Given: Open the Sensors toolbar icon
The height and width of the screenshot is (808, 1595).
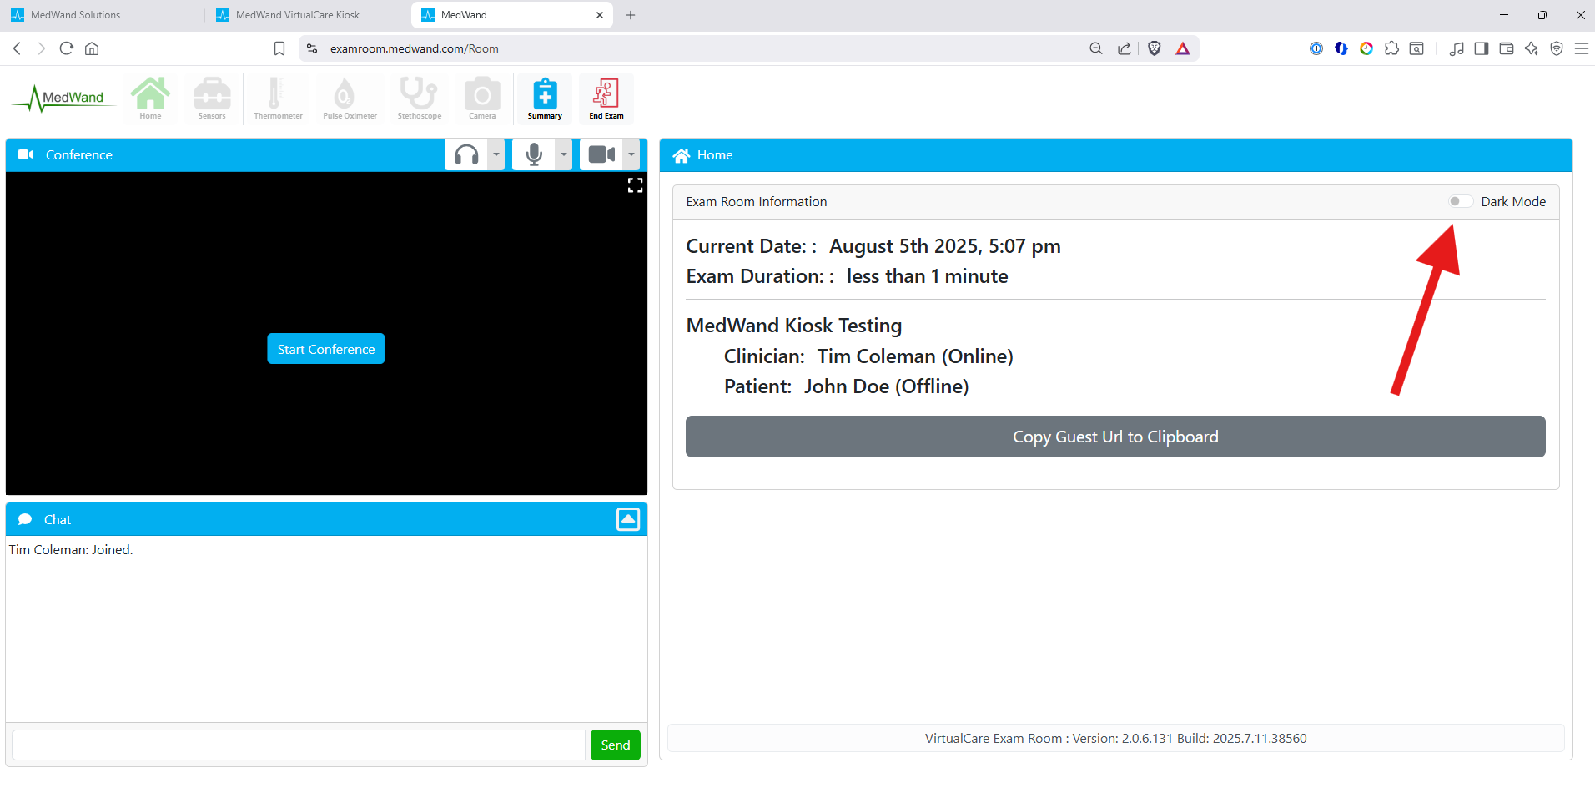Looking at the screenshot, I should [x=212, y=98].
